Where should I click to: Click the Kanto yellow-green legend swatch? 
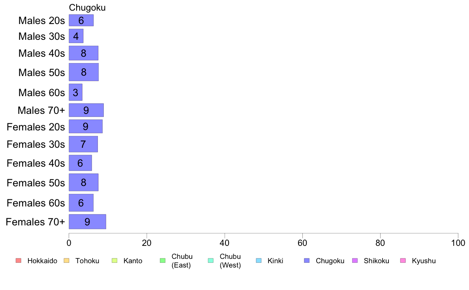[114, 260]
